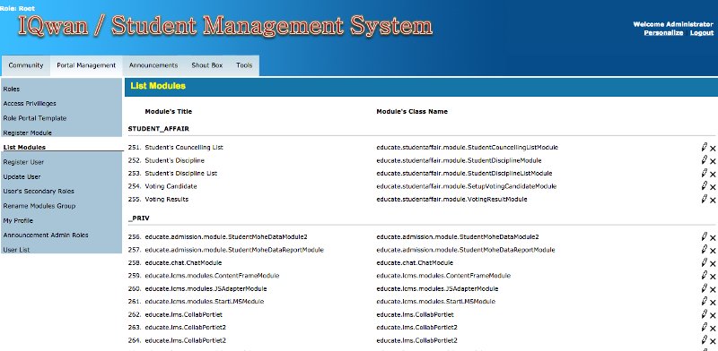Edit module 253 Student's Discipline List
Screen dimensions: 718x351
[x=705, y=172]
